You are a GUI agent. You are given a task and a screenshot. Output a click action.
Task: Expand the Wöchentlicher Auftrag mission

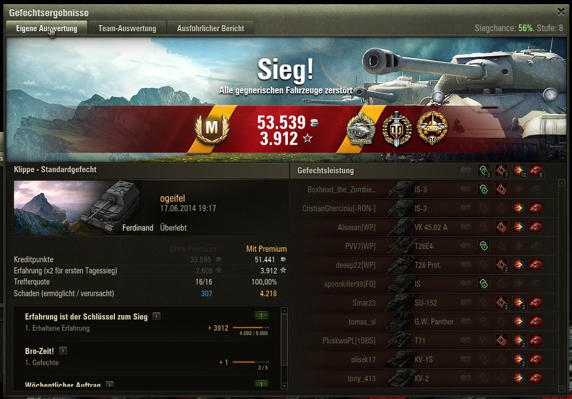[x=110, y=385]
